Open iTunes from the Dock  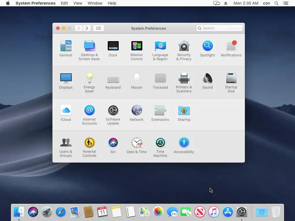(214, 212)
